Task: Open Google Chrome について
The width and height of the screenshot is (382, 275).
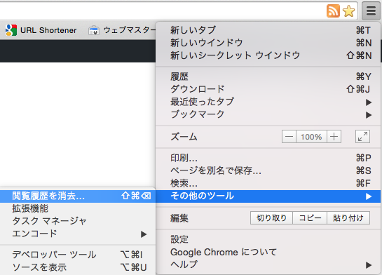Action: pyautogui.click(x=268, y=252)
